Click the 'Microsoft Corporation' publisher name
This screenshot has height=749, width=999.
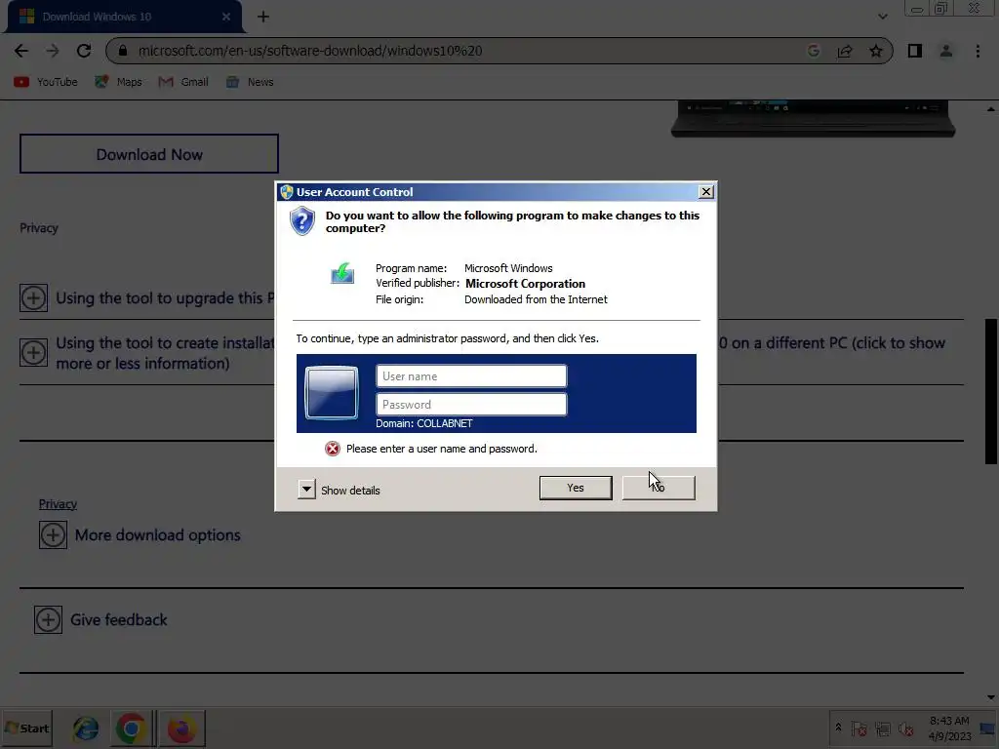pyautogui.click(x=525, y=284)
